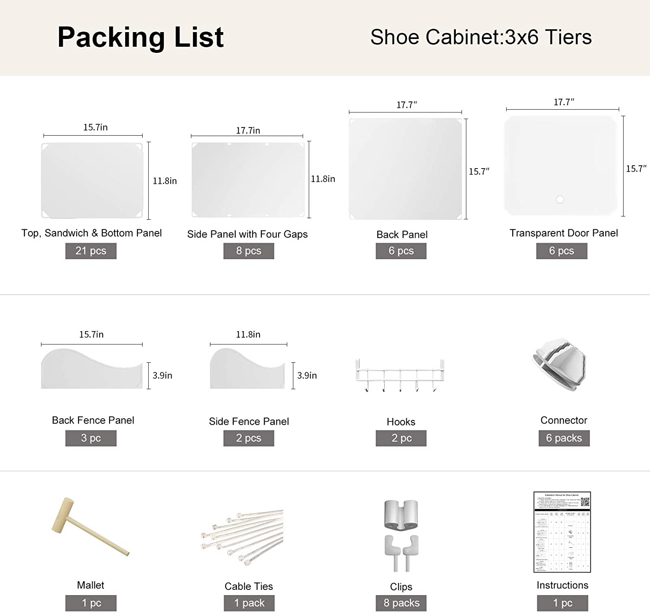Click the Back Panel image
Viewport: 650px width, 615px height.
point(406,169)
